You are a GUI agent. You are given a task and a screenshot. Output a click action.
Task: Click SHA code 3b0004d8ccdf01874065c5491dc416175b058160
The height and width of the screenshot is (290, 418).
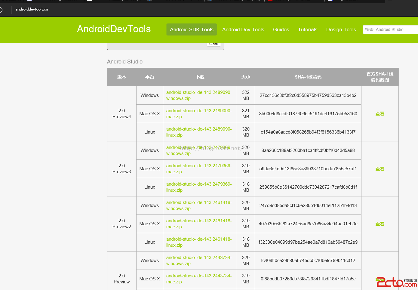308,114
